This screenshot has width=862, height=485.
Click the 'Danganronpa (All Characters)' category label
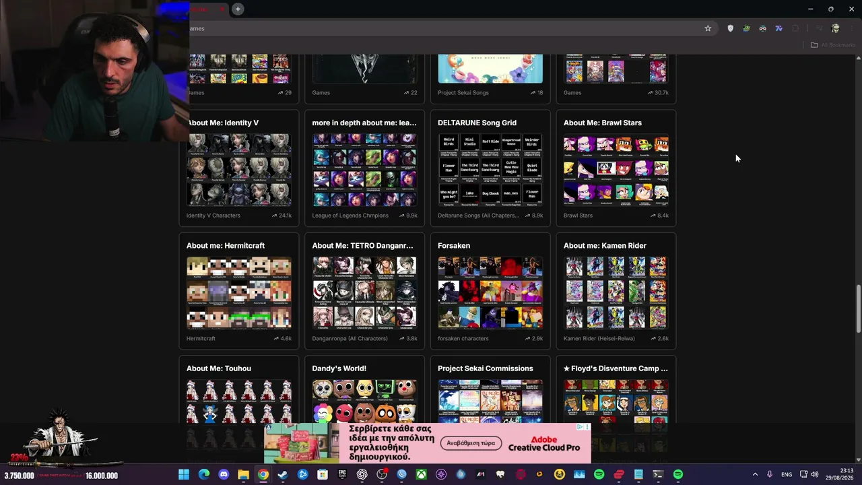[350, 338]
